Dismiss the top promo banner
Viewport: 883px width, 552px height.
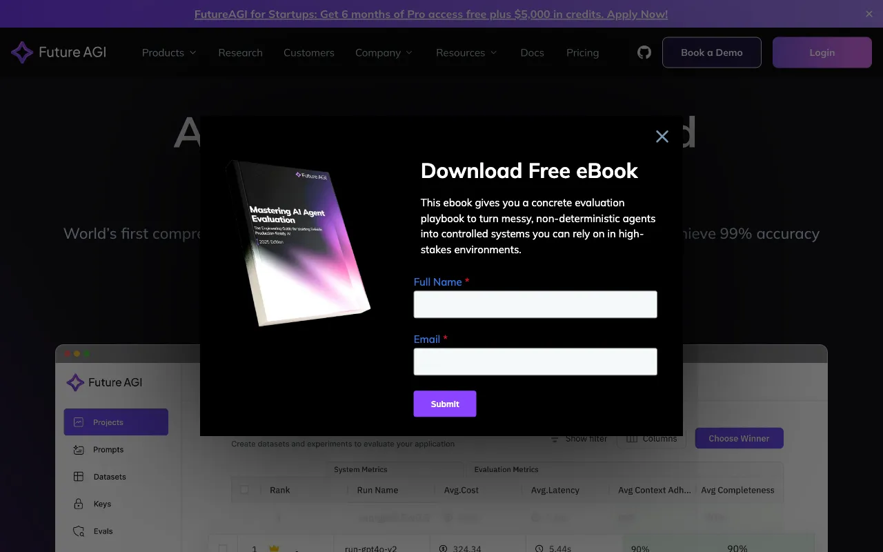(x=869, y=14)
